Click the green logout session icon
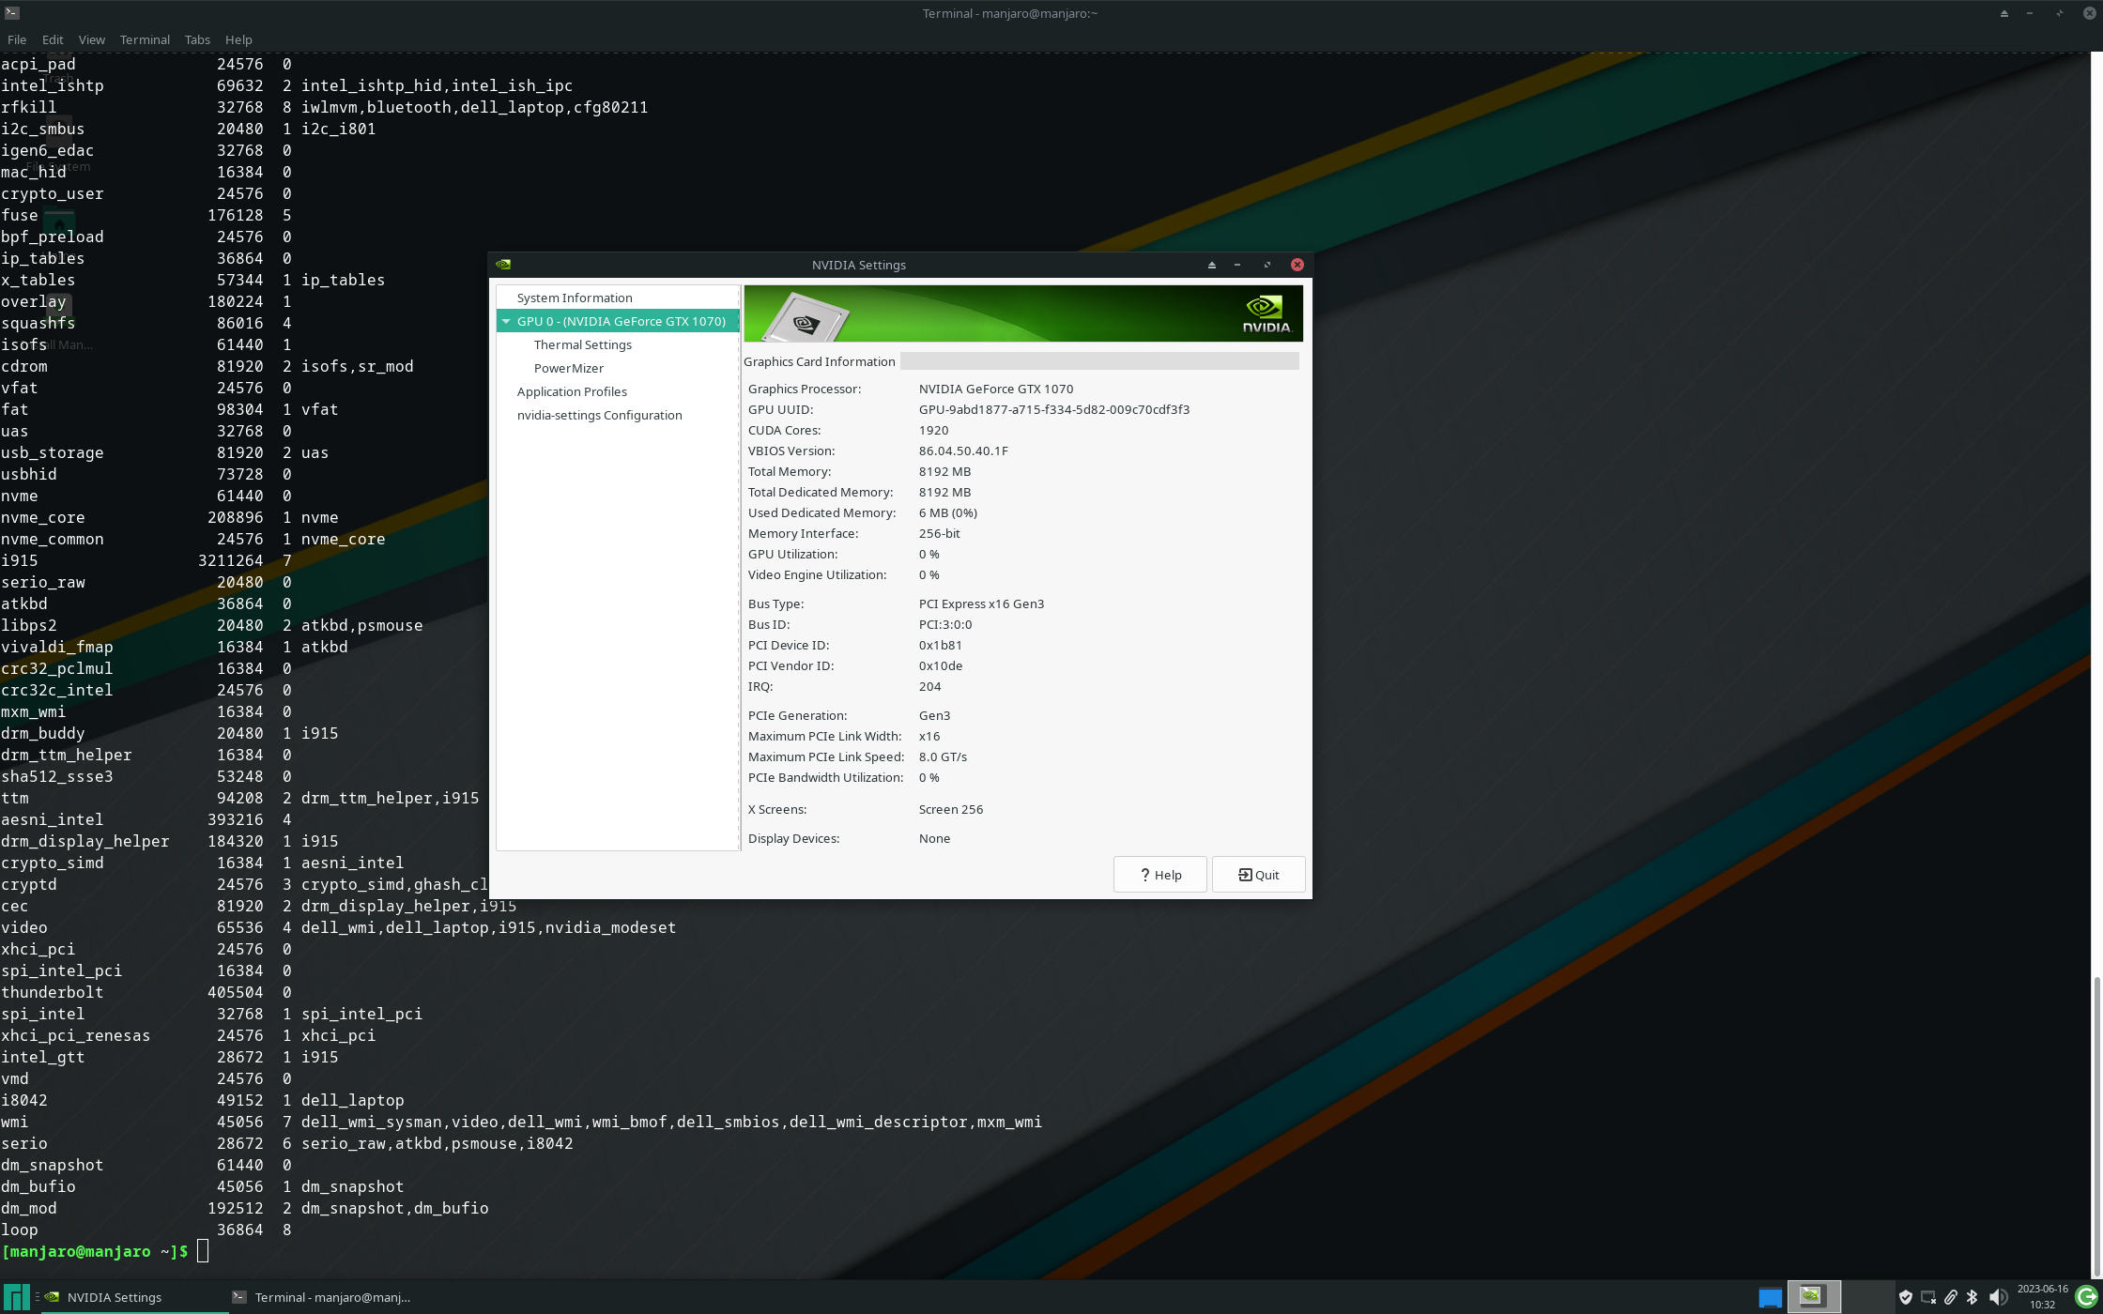The image size is (2103, 1314). click(x=2086, y=1297)
